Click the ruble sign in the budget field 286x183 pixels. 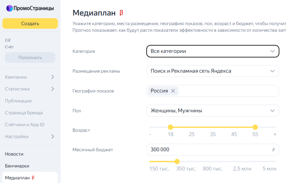click(x=273, y=150)
